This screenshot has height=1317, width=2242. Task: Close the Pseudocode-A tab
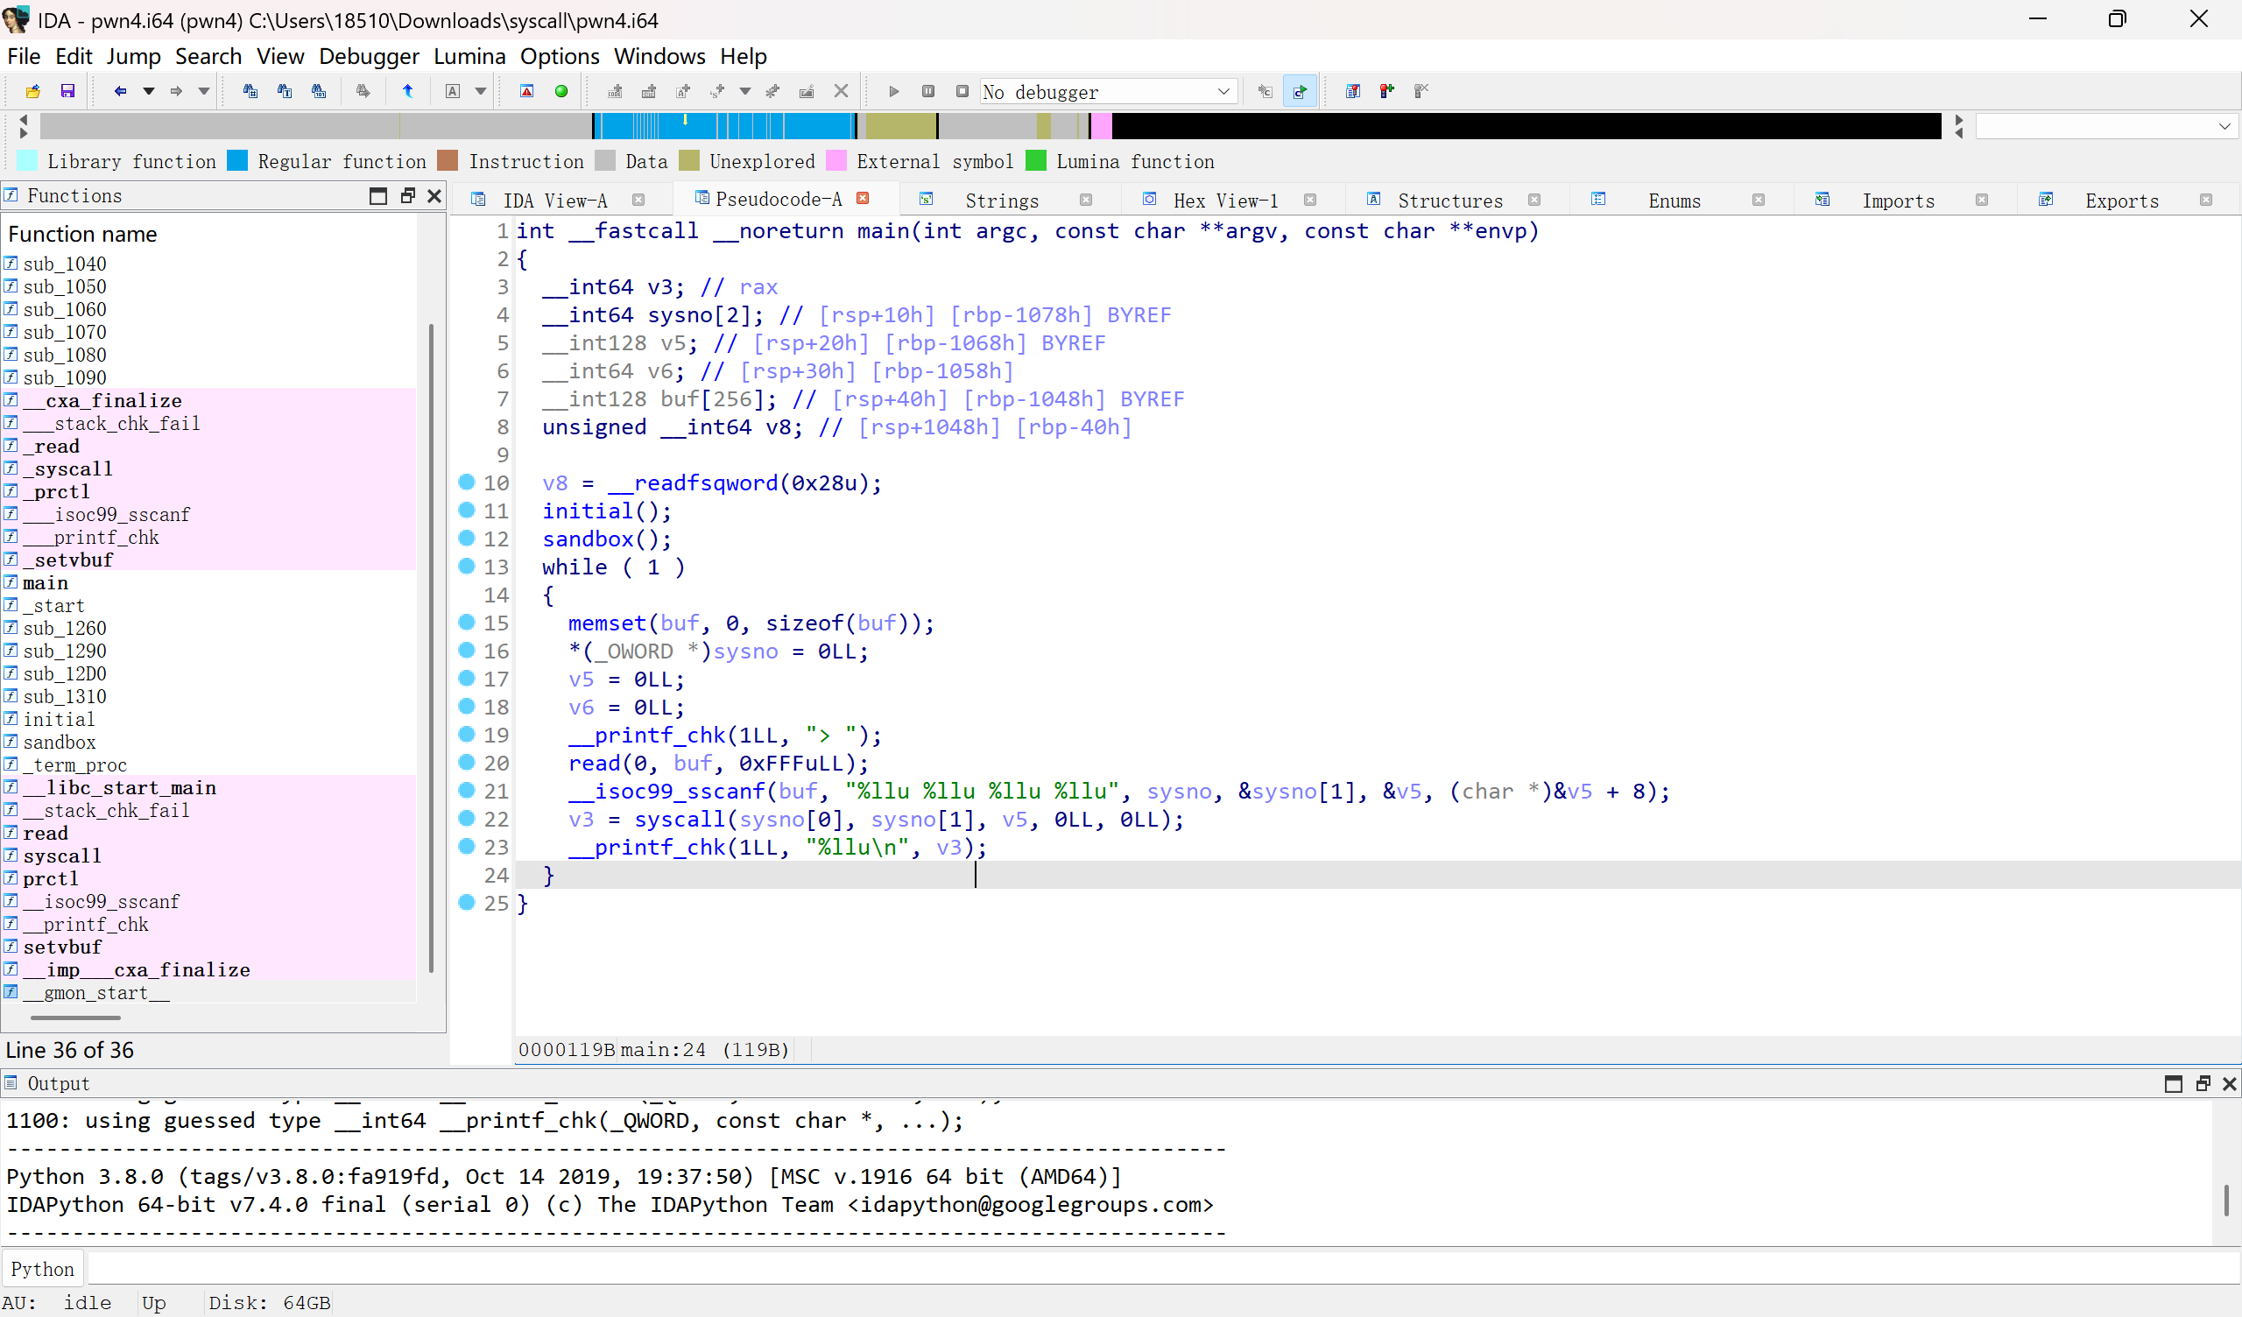tap(862, 199)
